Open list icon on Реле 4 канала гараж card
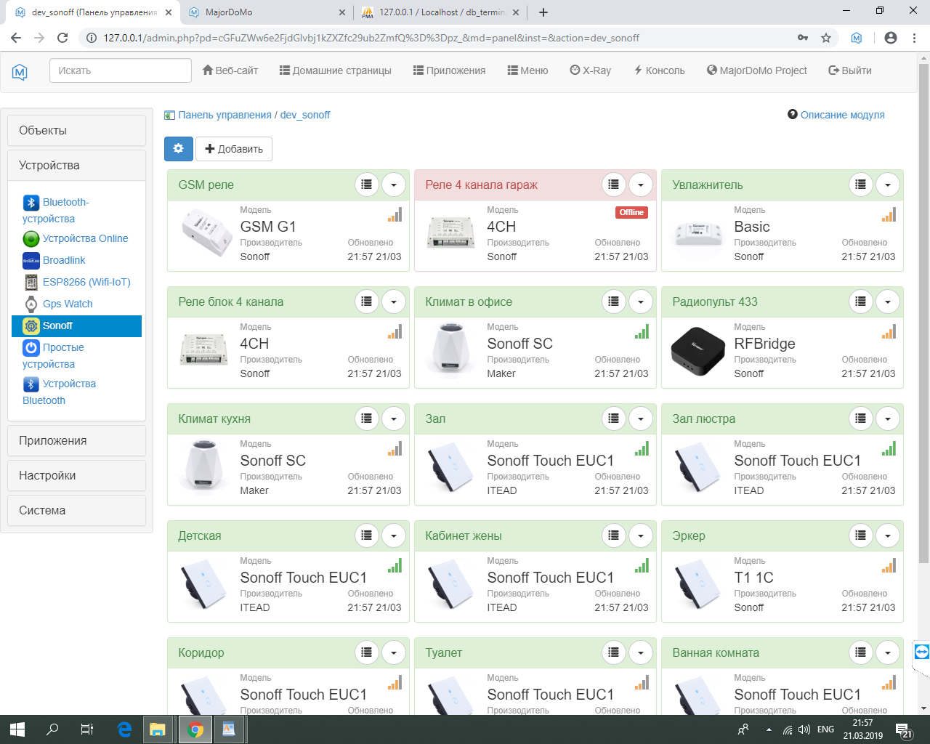This screenshot has width=930, height=744. (614, 185)
